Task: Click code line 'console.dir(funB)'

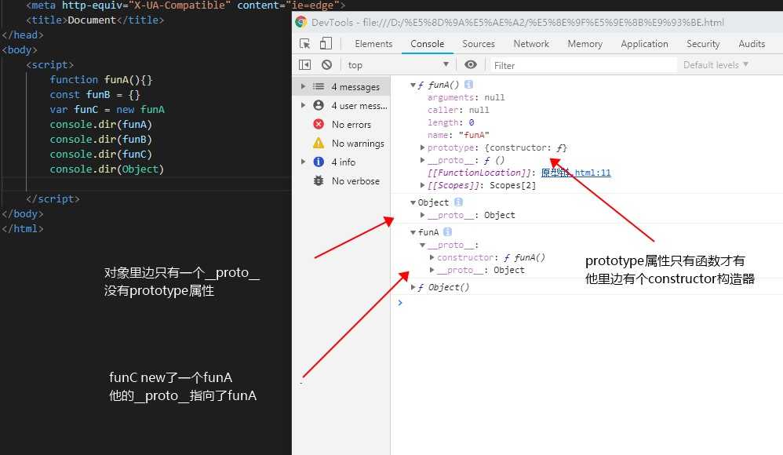Action: click(101, 140)
